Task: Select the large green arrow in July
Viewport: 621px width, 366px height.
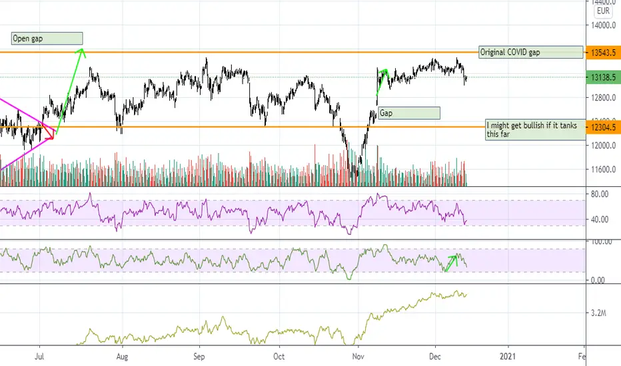Action: (69, 91)
